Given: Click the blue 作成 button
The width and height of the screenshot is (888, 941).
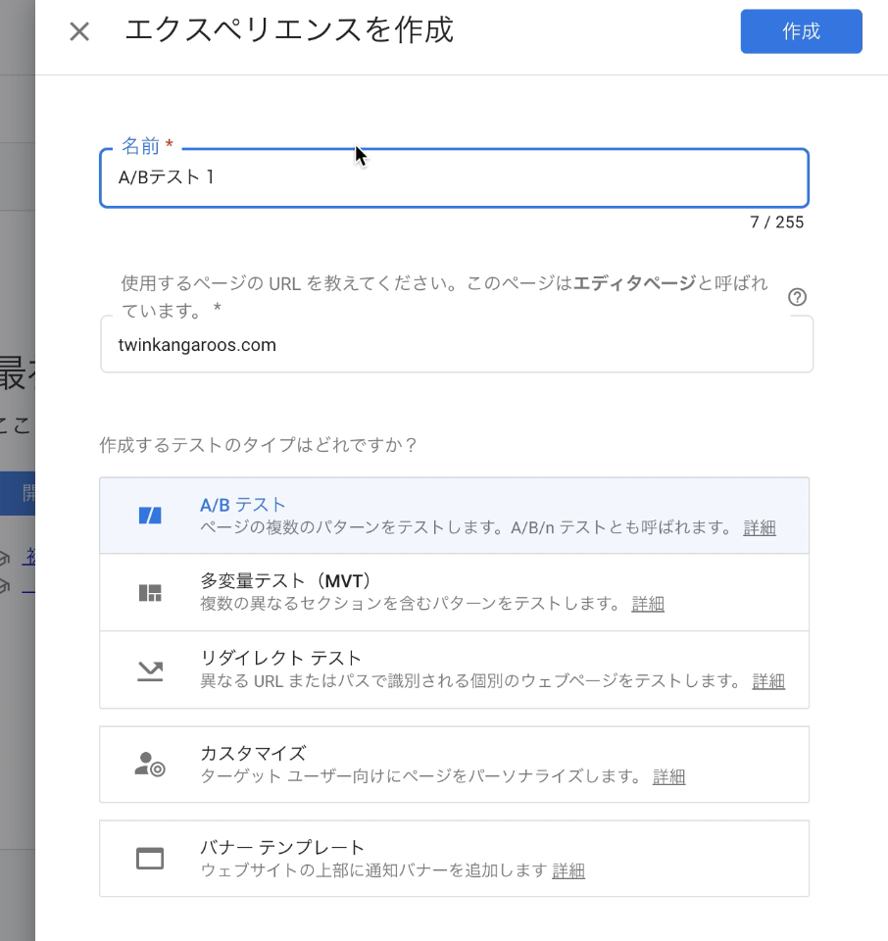Looking at the screenshot, I should click(801, 31).
